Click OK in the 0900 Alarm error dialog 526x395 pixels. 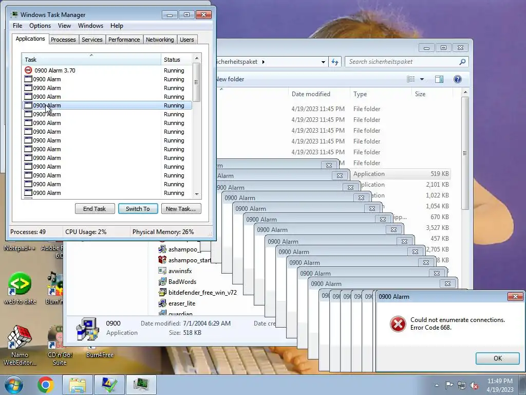click(497, 358)
